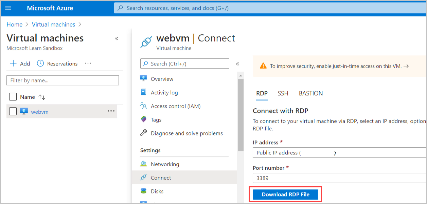Go to Home breadcrumb
Screen dimensions: 427x204
(15, 24)
